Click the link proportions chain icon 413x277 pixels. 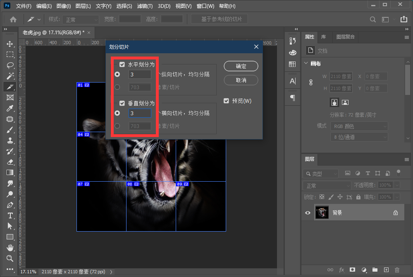pos(311,83)
